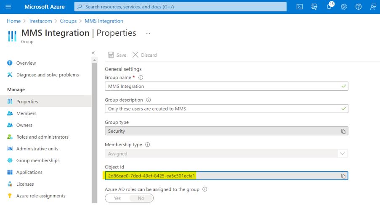Expand the Membership type dropdown
Screen dimensions: 380x205
click(x=342, y=153)
